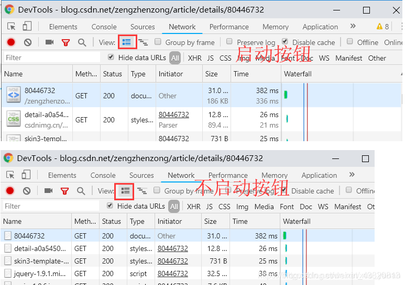Open Online throttling dropdown in top window

tap(393, 42)
